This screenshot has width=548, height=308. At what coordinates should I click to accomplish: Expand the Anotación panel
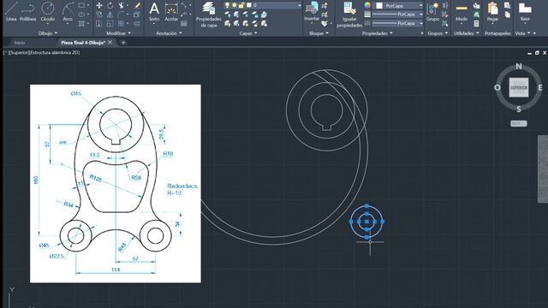click(169, 33)
